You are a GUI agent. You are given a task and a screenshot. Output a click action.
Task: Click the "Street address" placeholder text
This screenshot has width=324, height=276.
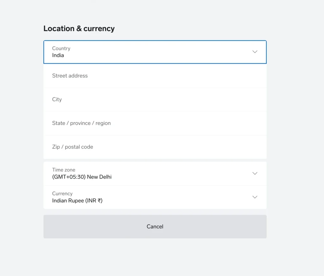(70, 76)
